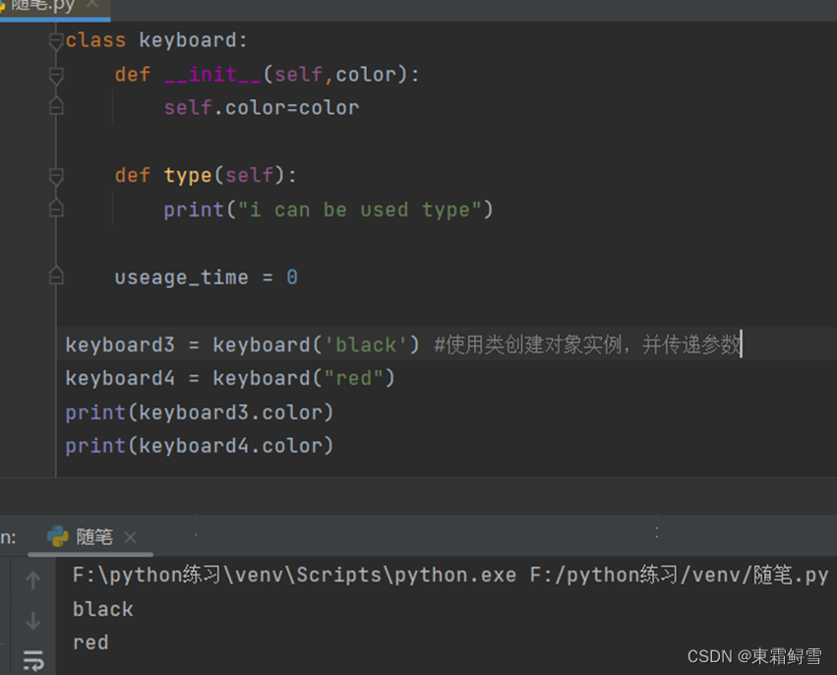Collapse the type method fold marker
This screenshot has height=675, width=837.
tap(56, 176)
